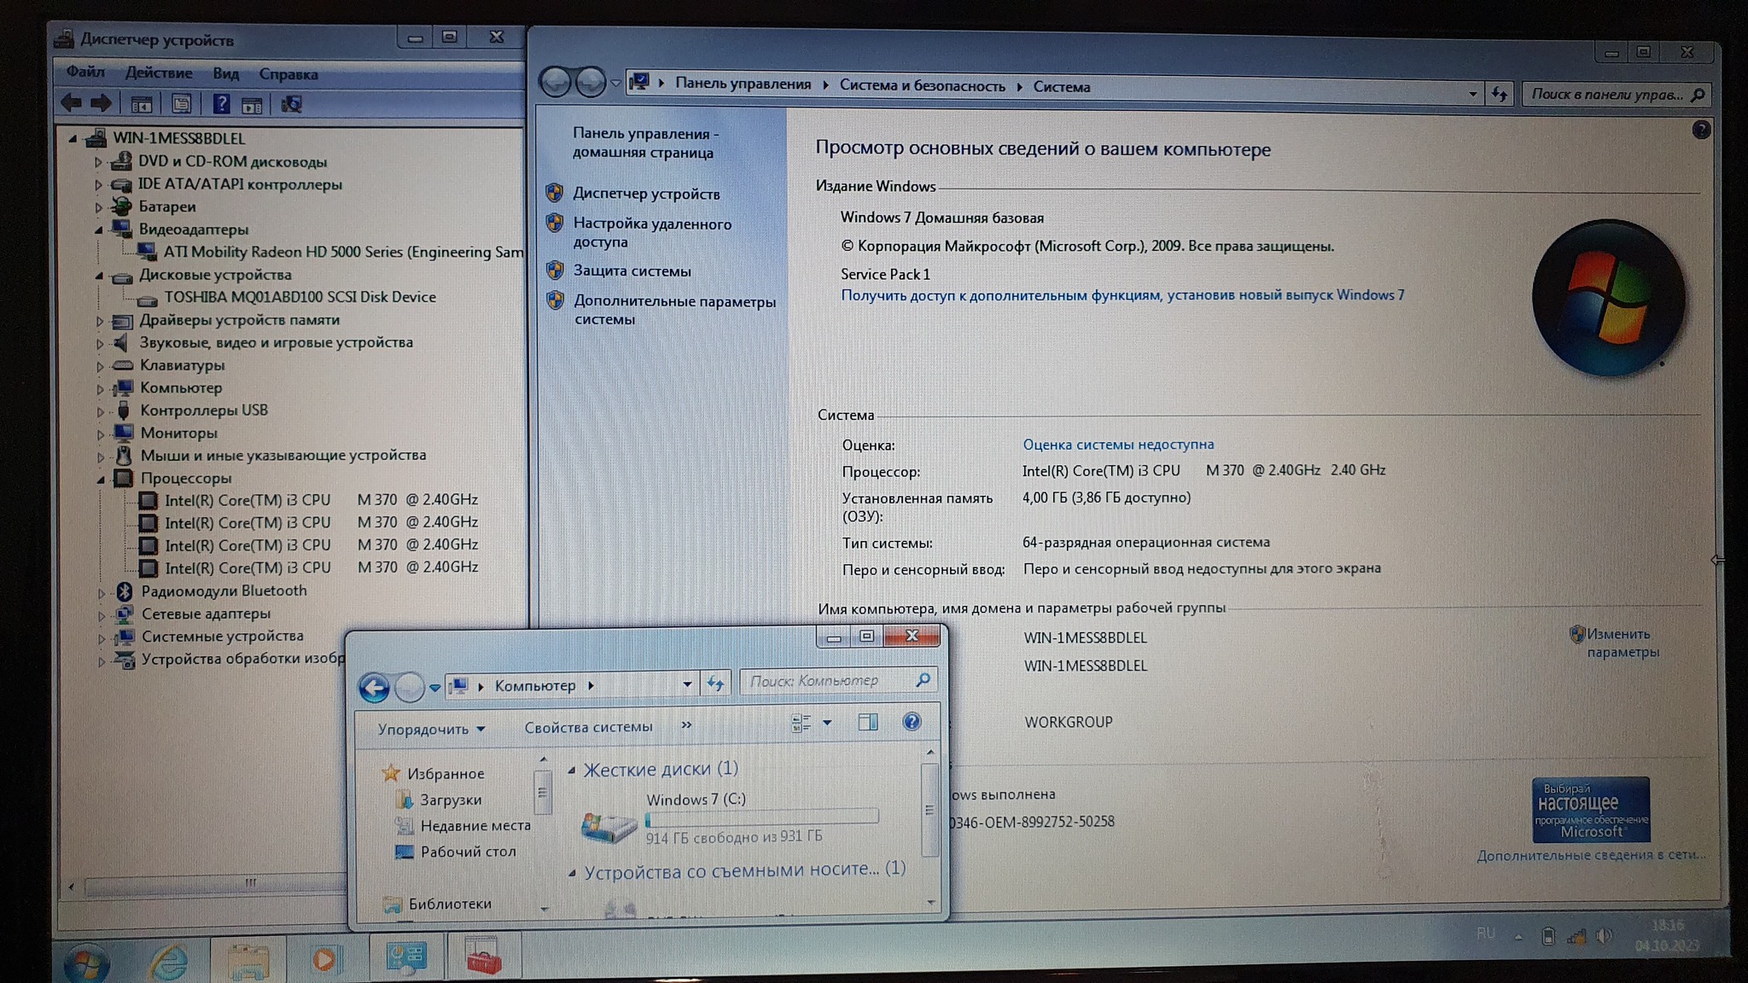Expand the Контроллеры USB node
The height and width of the screenshot is (983, 1748).
100,411
